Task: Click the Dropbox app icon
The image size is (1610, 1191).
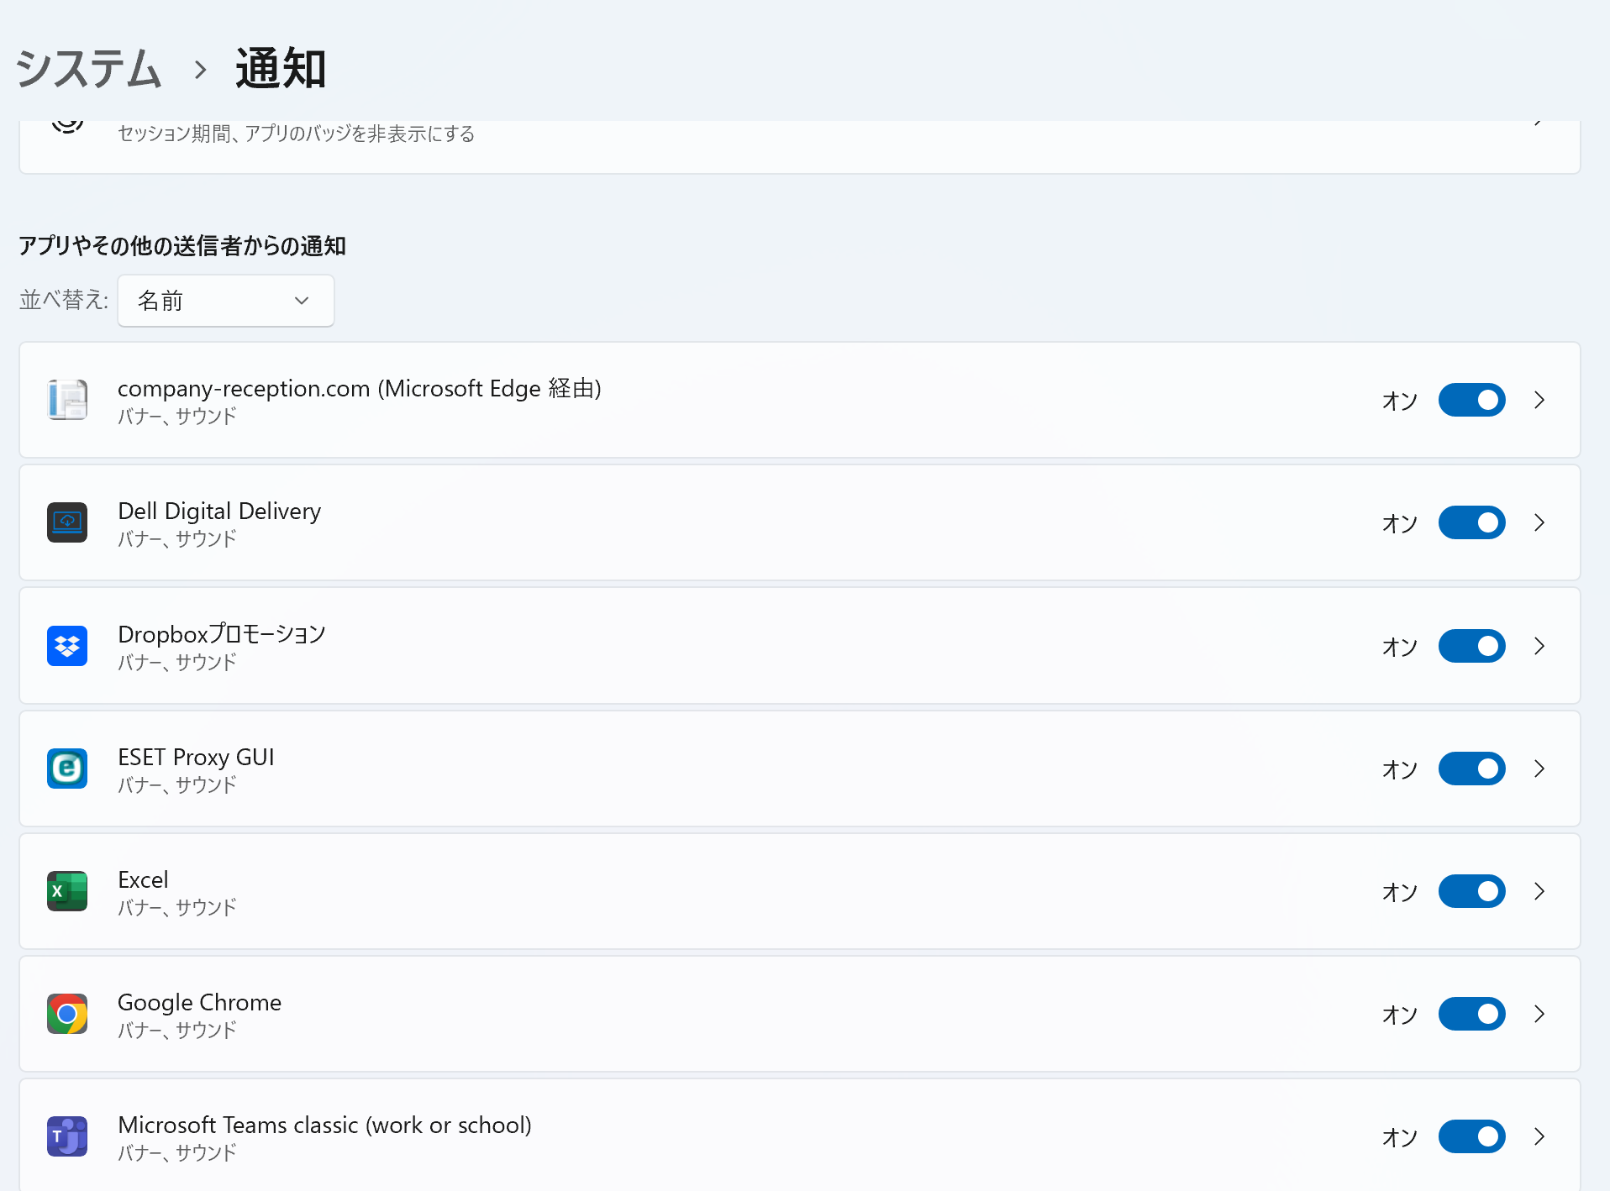Action: tap(67, 646)
